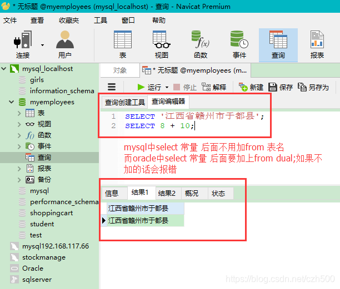Select the girls database
The image size is (340, 289).
pyautogui.click(x=37, y=80)
